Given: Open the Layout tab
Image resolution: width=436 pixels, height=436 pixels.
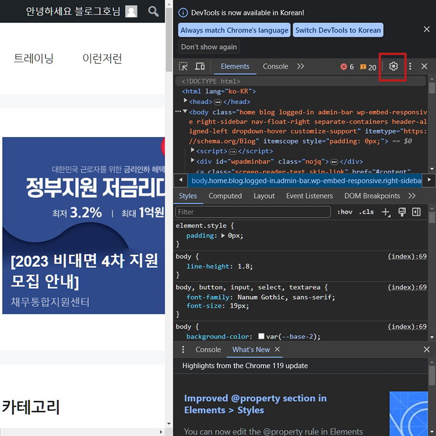Looking at the screenshot, I should [264, 196].
